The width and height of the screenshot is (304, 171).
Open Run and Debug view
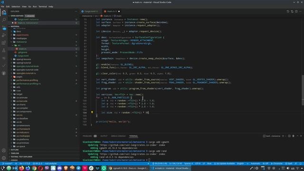[4, 35]
